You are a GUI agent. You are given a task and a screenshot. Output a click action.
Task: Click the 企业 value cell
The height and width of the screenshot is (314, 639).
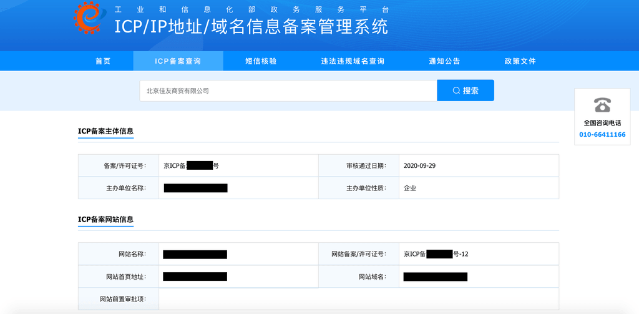[x=479, y=188]
